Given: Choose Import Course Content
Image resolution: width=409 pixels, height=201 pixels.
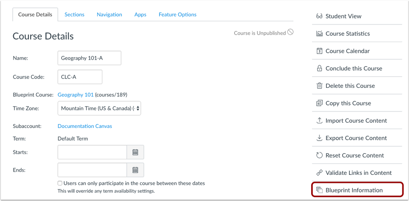Looking at the screenshot, I should pyautogui.click(x=357, y=121).
